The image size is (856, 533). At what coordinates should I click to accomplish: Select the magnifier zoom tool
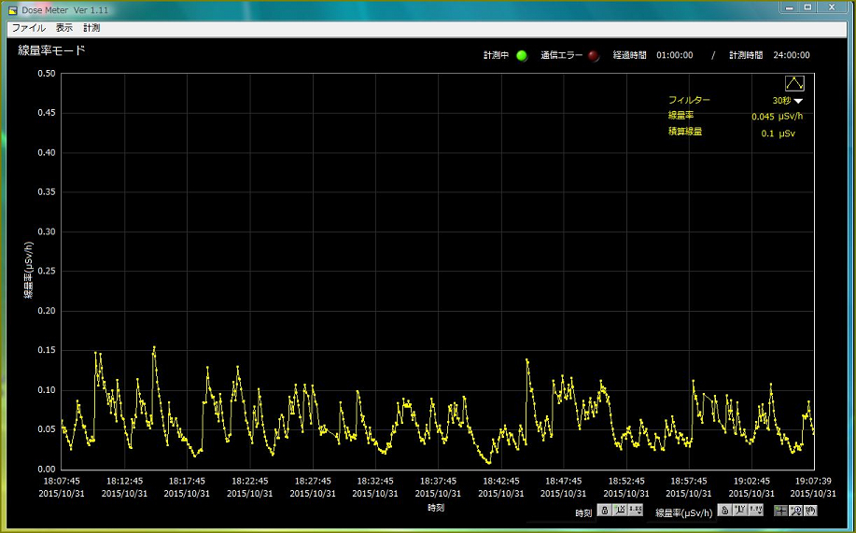tap(795, 511)
